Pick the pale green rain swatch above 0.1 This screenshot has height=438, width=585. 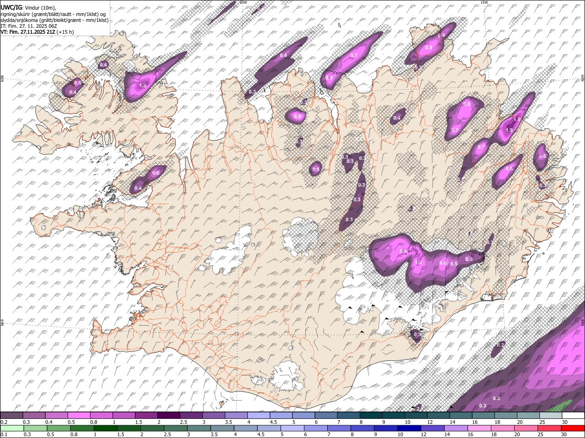tap(12, 428)
